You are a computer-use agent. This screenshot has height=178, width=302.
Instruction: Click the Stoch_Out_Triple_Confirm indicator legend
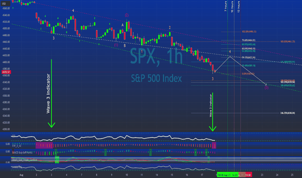(x=24, y=160)
